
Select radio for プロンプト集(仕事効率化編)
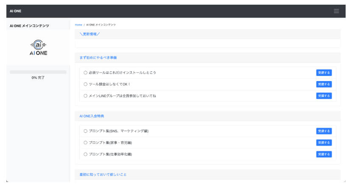[85, 154]
